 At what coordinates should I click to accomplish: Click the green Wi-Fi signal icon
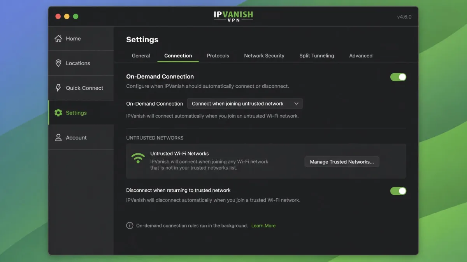pos(138,158)
